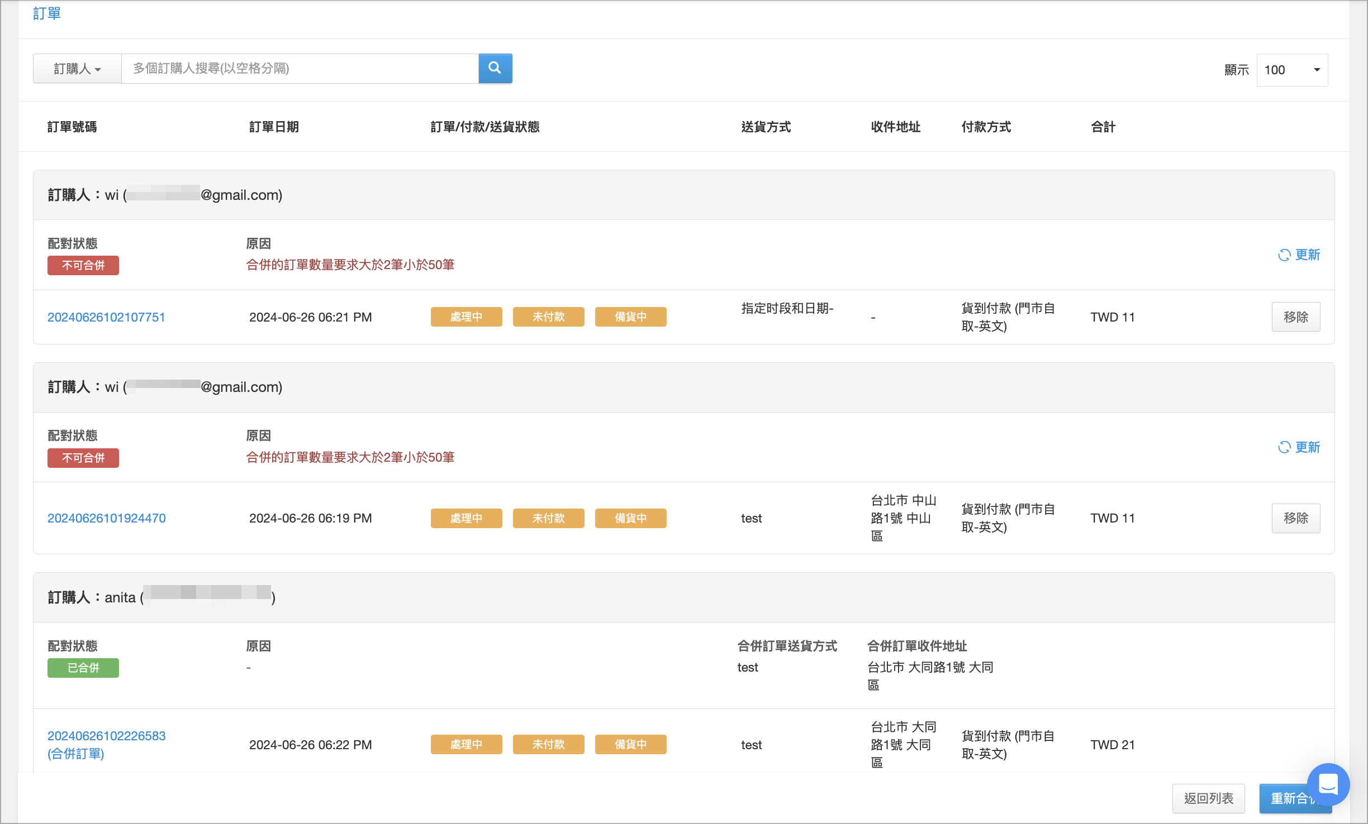This screenshot has width=1368, height=824.
Task: Click the 不可合併 badge in second block
Action: (x=83, y=458)
